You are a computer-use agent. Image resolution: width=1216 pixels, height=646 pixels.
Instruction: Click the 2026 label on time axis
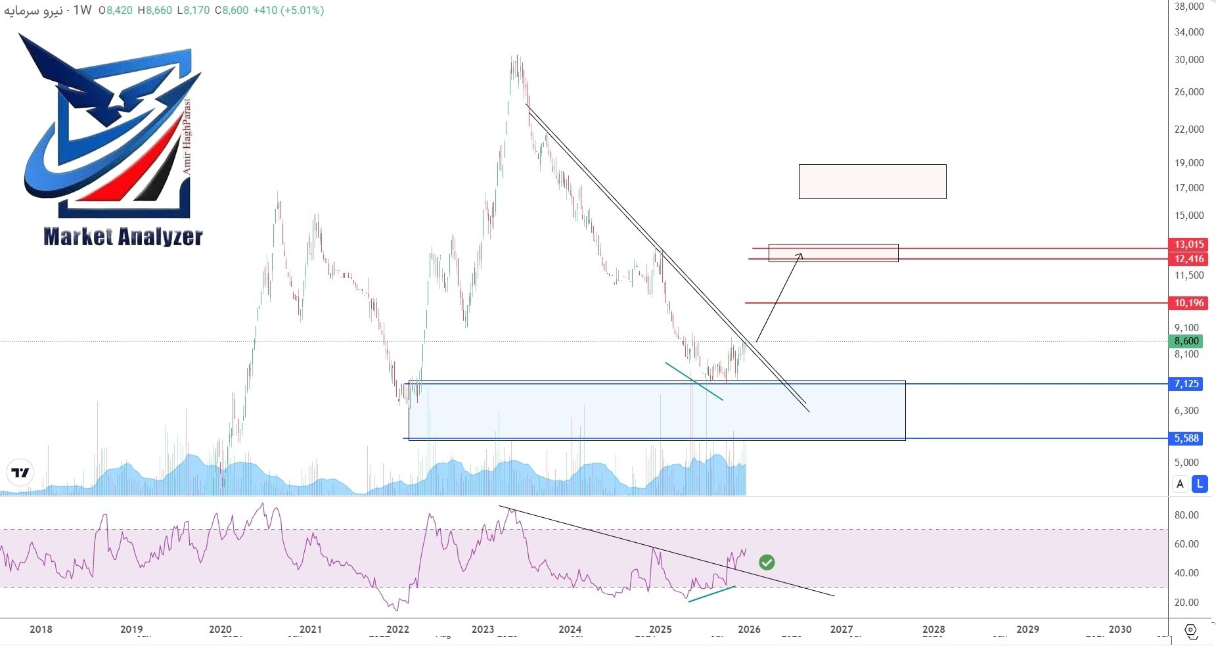[749, 630]
